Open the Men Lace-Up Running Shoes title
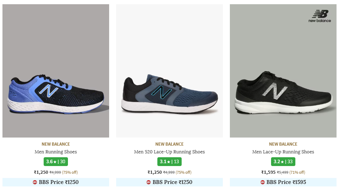Screen dimensions: 339x191 pyautogui.click(x=283, y=152)
